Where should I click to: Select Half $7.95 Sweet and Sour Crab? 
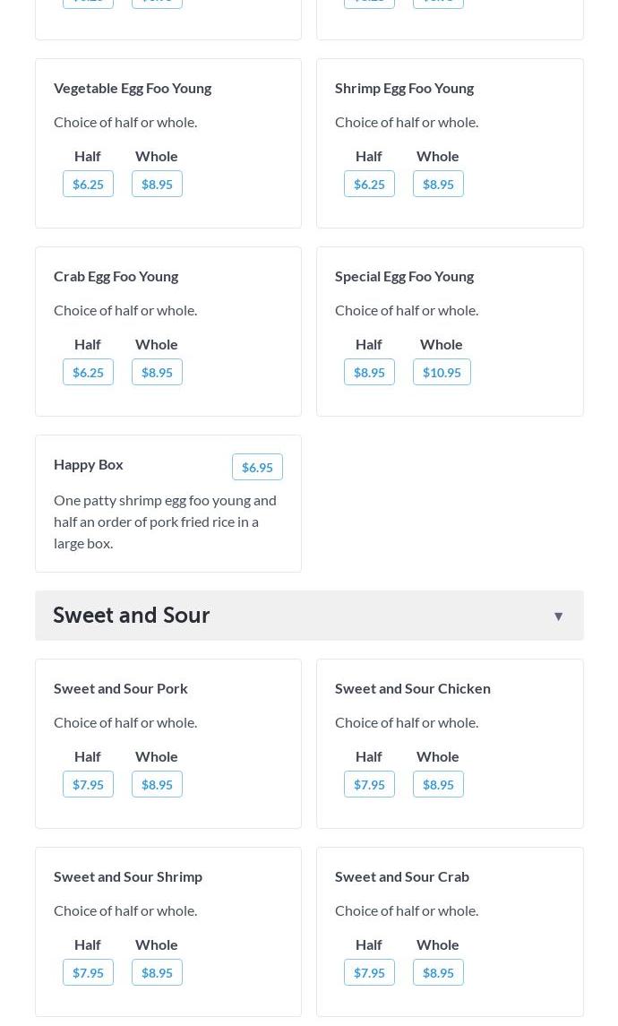click(x=369, y=972)
